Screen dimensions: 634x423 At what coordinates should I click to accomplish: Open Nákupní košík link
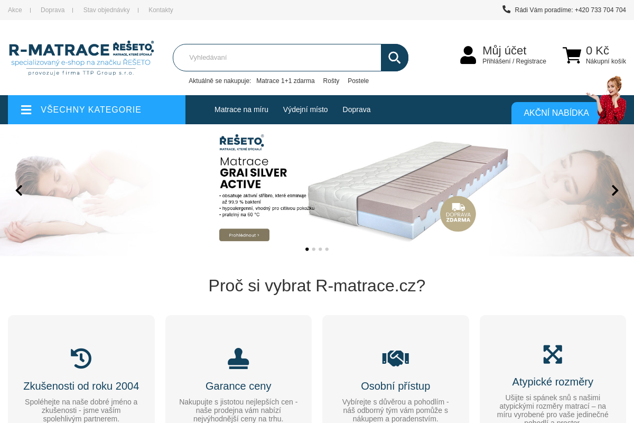click(606, 61)
